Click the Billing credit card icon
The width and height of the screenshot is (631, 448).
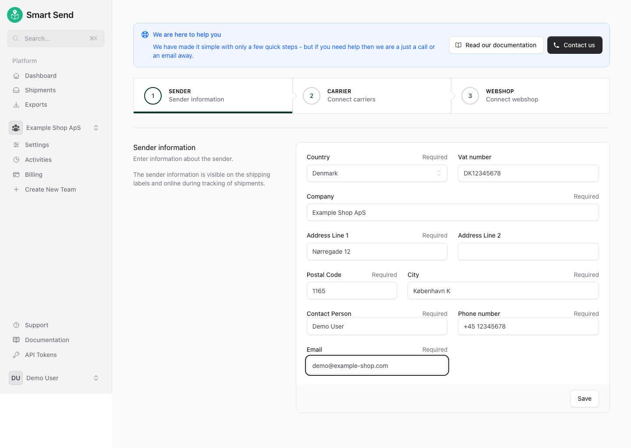coord(16,175)
